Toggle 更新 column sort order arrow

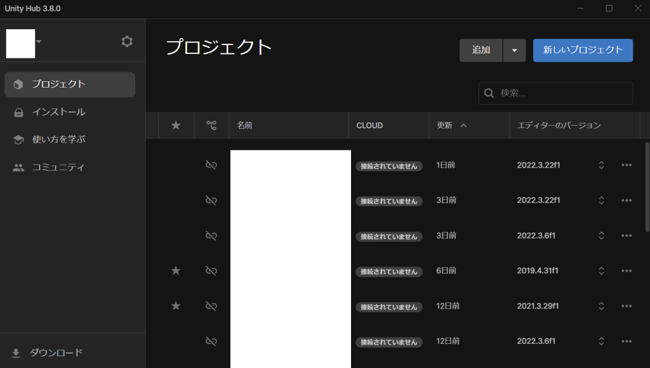(463, 126)
